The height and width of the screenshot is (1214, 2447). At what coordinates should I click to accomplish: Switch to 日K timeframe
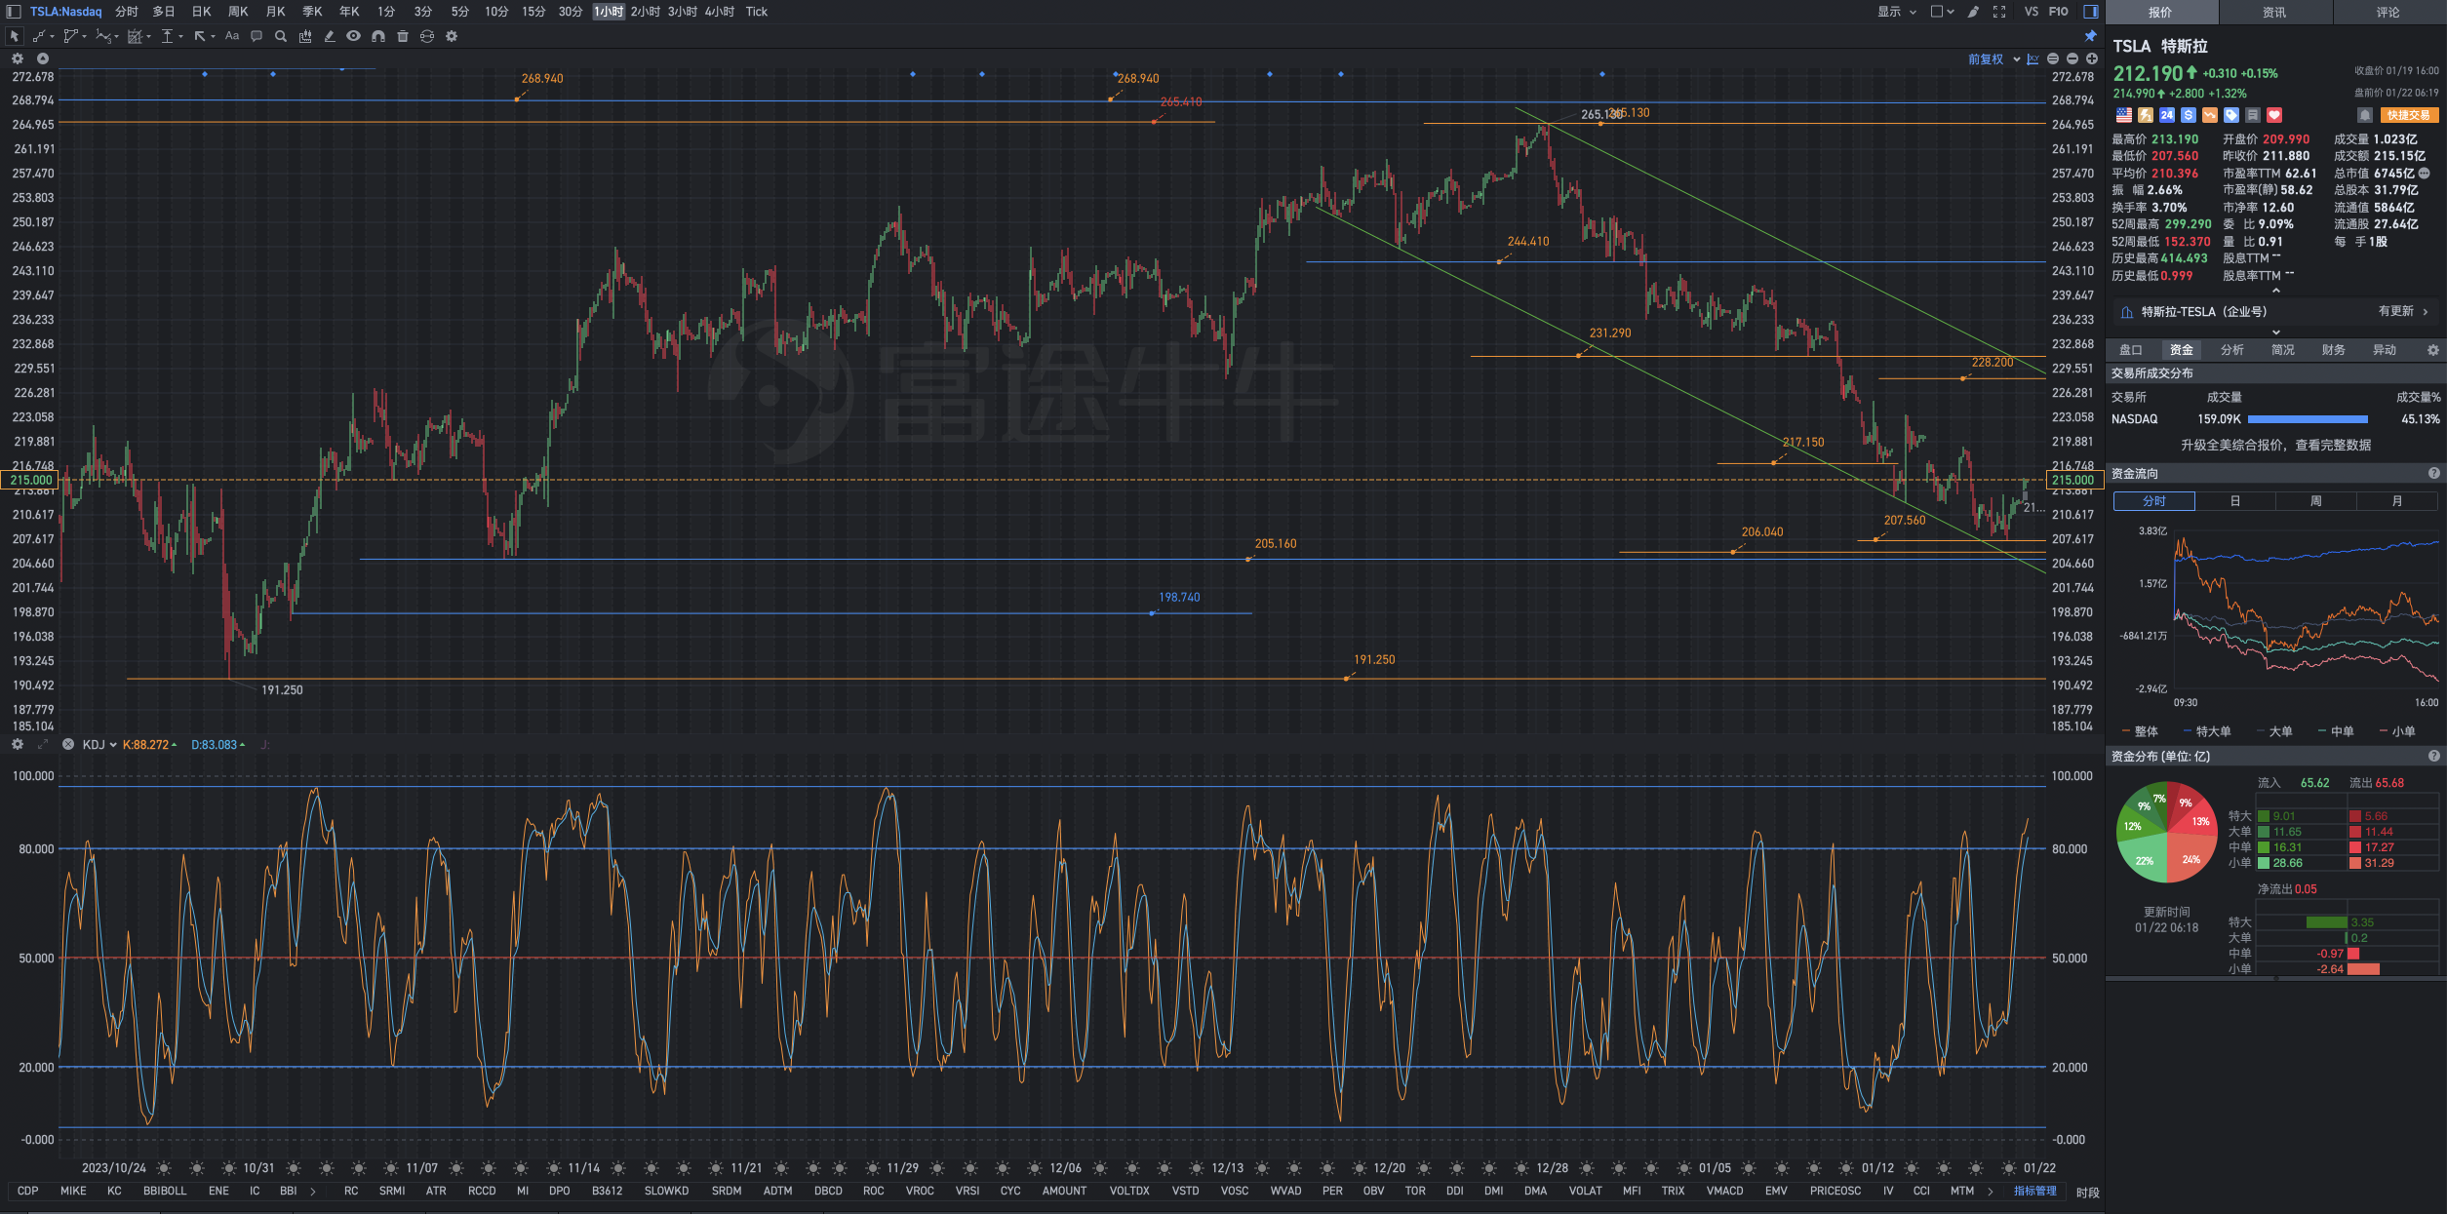coord(201,12)
